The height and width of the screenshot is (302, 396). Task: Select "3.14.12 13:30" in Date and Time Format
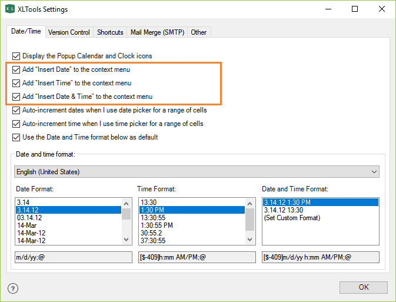point(321,210)
